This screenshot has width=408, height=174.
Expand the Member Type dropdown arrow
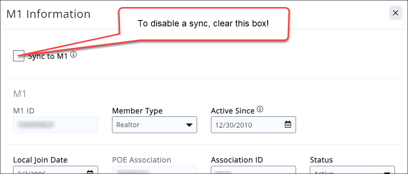tap(189, 125)
